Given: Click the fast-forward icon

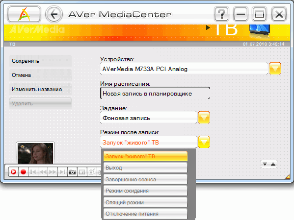Looking at the screenshot, I should point(53,171).
